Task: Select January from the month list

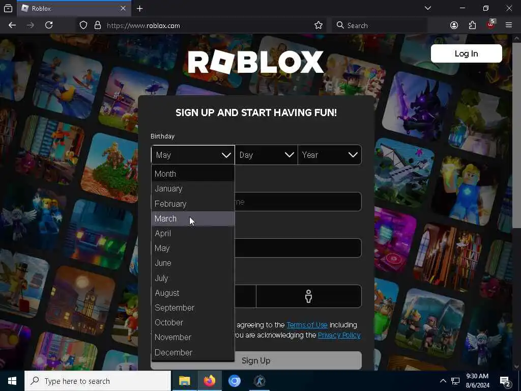Action: tap(193, 188)
